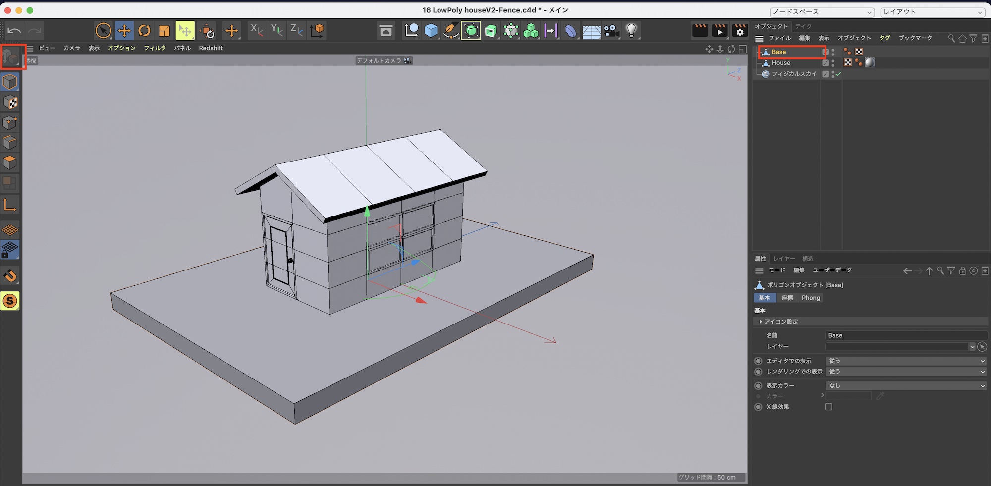Toggle the フィジカルスカイ green enable checkmark

[839, 74]
